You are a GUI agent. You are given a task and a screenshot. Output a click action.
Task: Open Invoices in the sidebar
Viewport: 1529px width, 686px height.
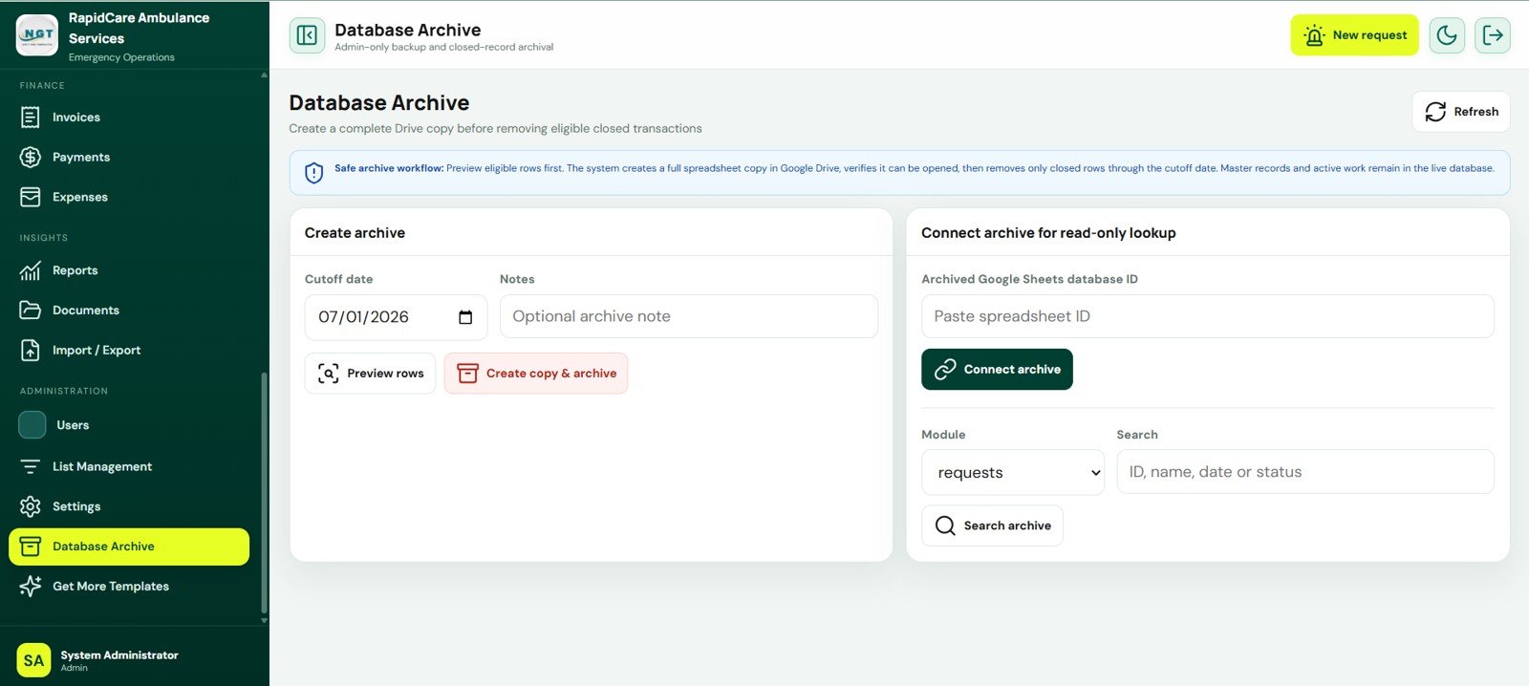point(129,118)
